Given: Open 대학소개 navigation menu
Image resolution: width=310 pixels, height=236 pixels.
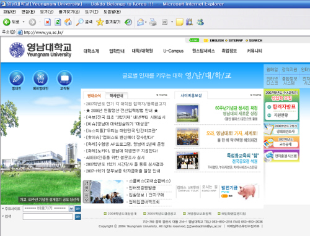Looking at the screenshot, I should 91,51.
